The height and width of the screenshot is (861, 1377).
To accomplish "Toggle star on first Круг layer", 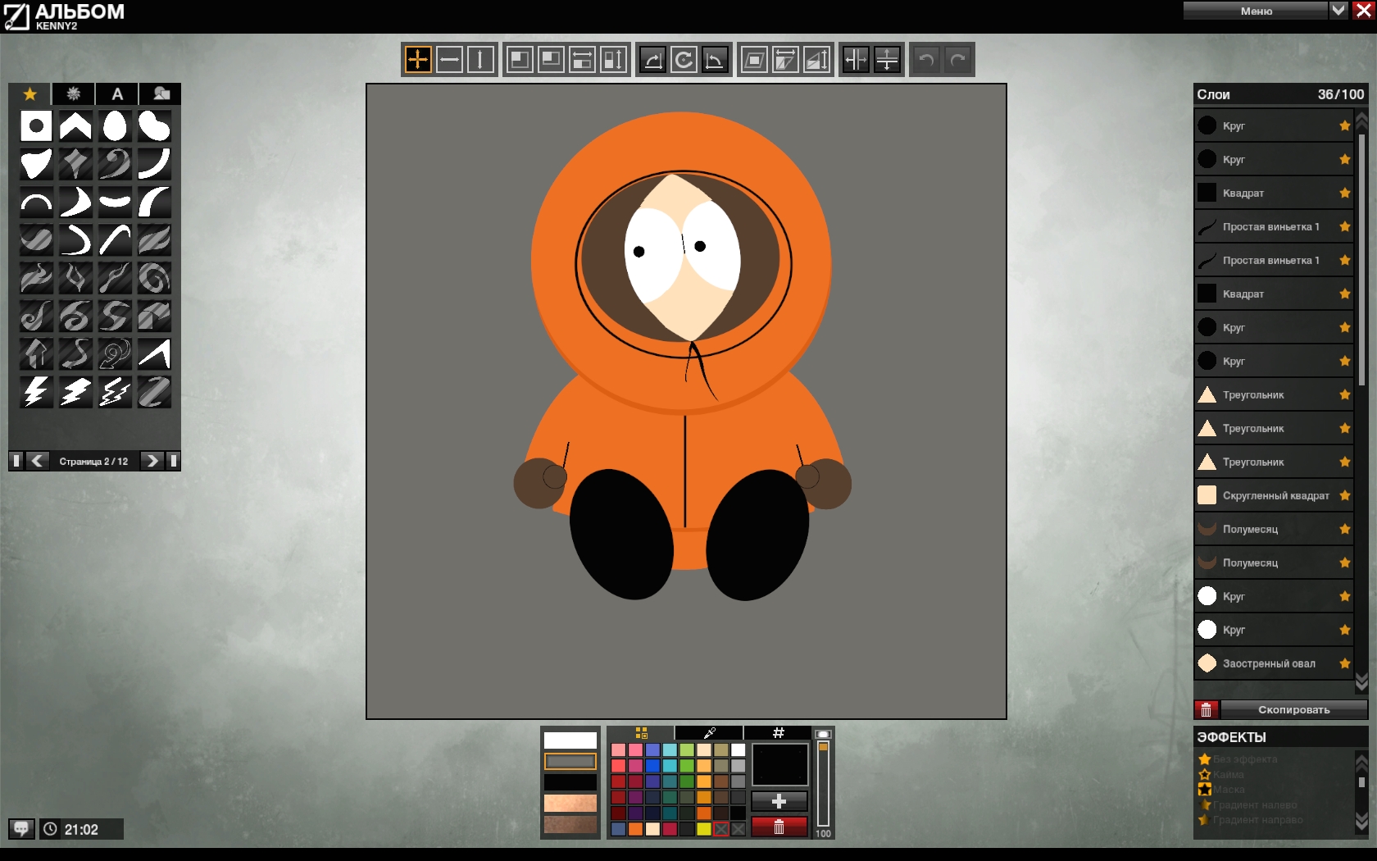I will (1344, 125).
